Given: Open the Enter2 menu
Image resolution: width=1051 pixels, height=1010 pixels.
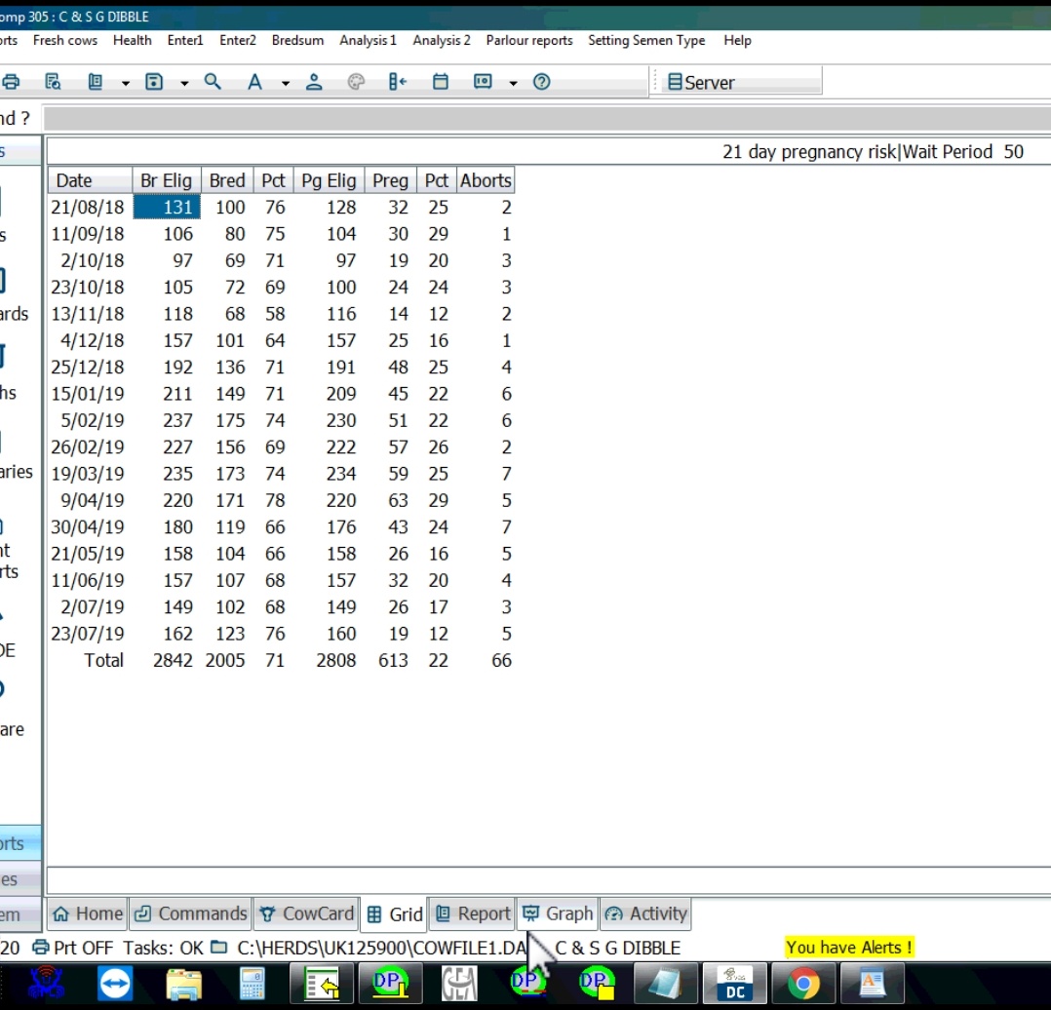Looking at the screenshot, I should (238, 40).
